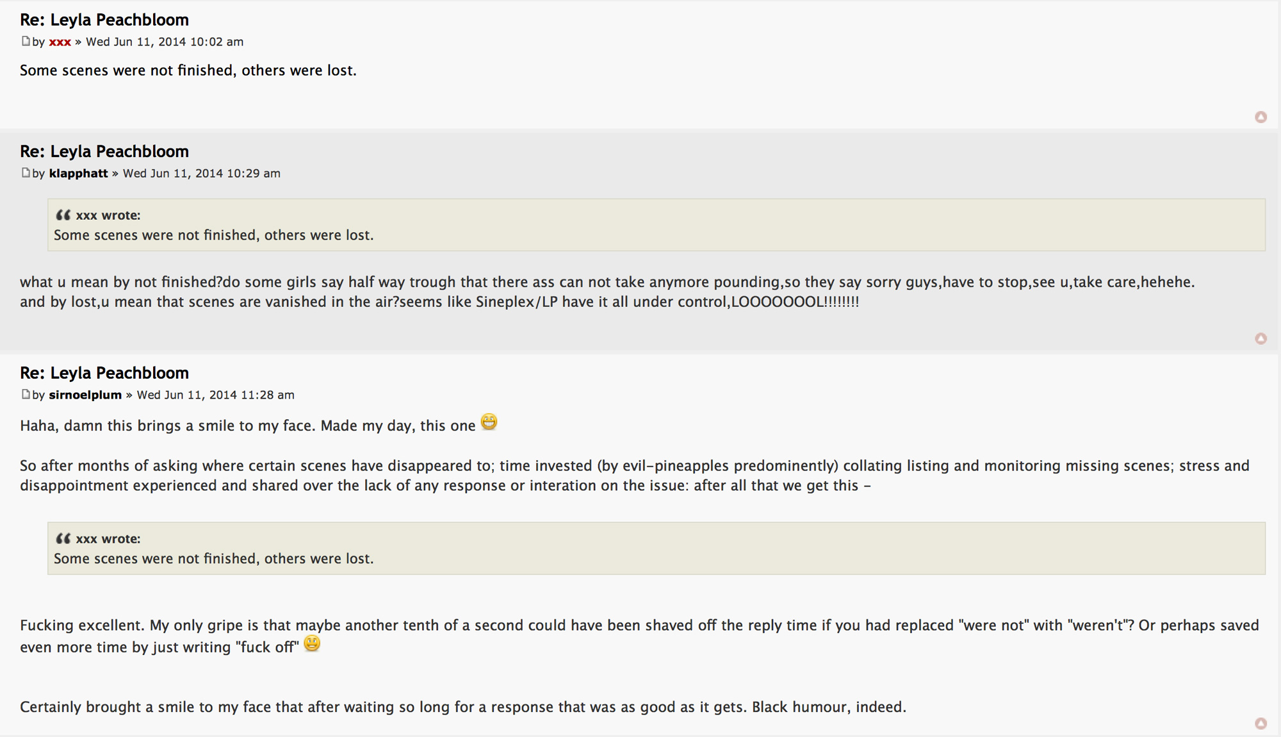Click the smiley after "fuck off"
1281x737 pixels.
coord(312,643)
